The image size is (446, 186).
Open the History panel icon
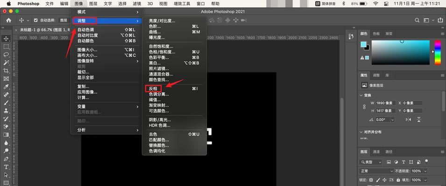click(x=351, y=37)
